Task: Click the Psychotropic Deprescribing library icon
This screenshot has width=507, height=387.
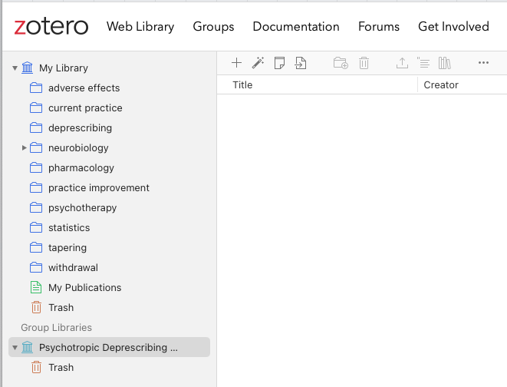Action: point(28,348)
